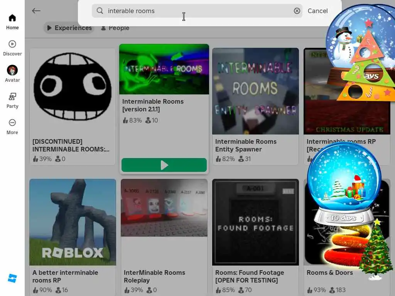The image size is (395, 296).
Task: Clear the search text with X icon
Action: pos(297,10)
